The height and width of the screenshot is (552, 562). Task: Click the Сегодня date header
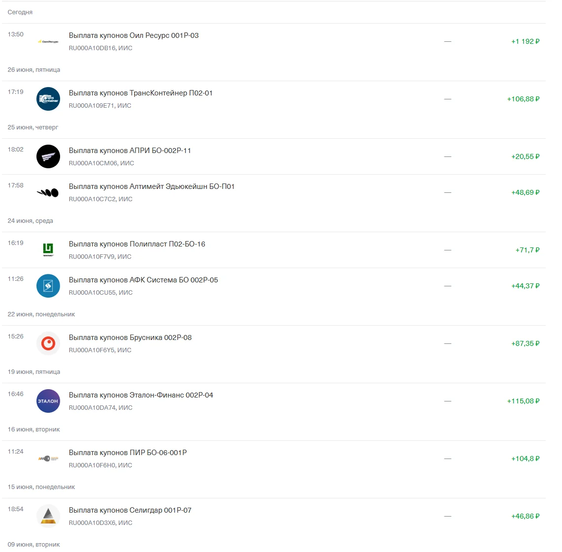click(20, 12)
